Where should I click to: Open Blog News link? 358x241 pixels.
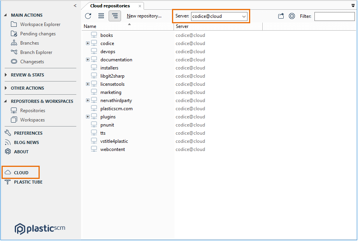tap(26, 142)
